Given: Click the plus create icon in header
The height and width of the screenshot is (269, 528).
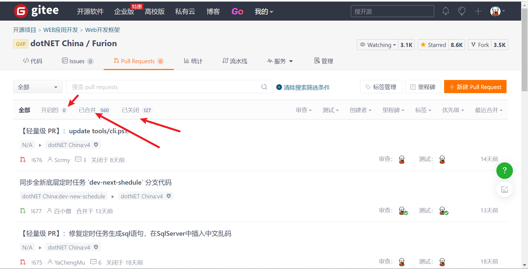Looking at the screenshot, I should 478,11.
